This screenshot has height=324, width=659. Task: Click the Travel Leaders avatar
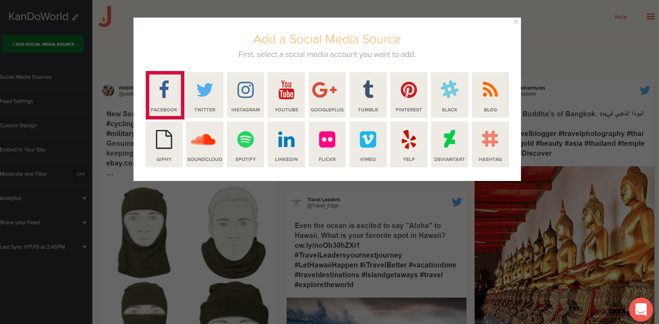point(296,202)
